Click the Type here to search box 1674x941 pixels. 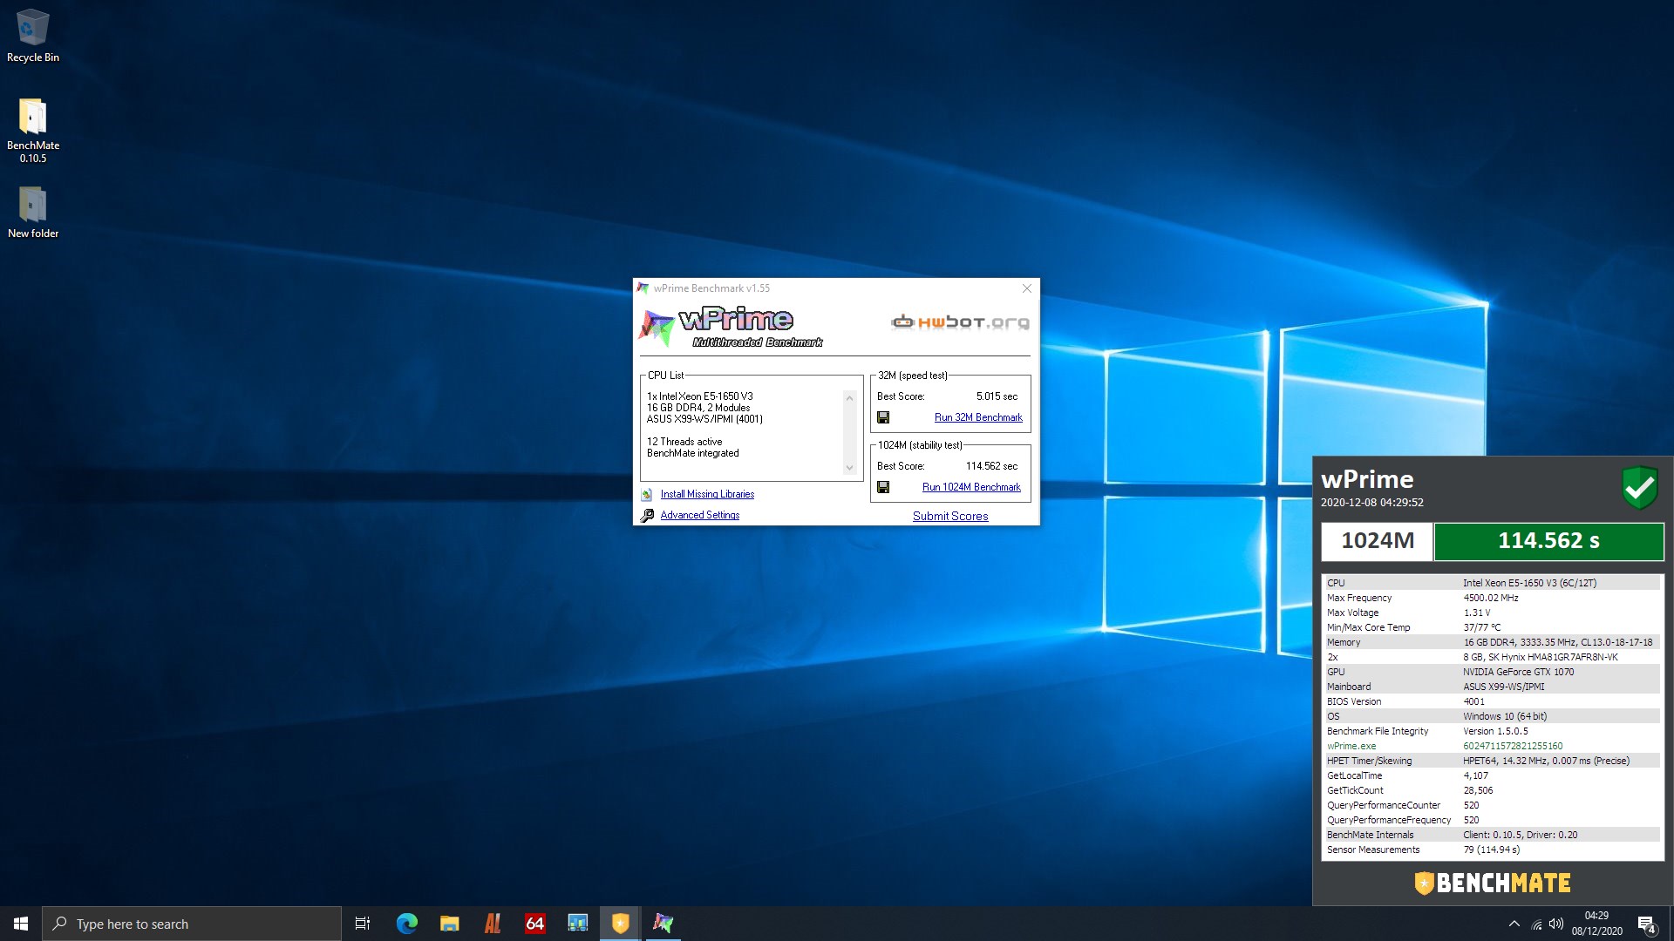(192, 924)
